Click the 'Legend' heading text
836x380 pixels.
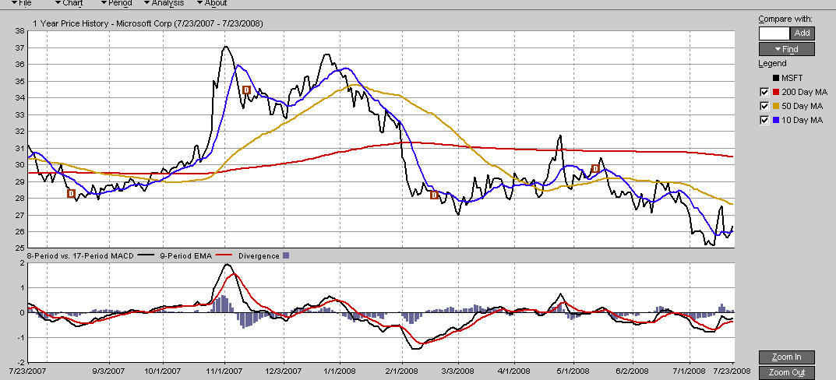tap(771, 63)
